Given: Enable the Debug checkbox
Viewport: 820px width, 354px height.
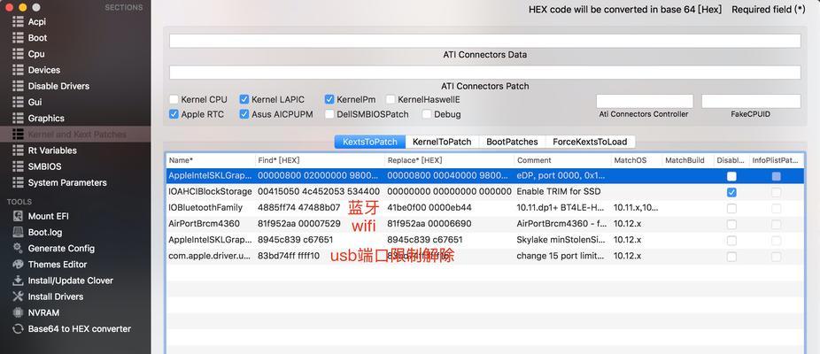Looking at the screenshot, I should (x=427, y=114).
